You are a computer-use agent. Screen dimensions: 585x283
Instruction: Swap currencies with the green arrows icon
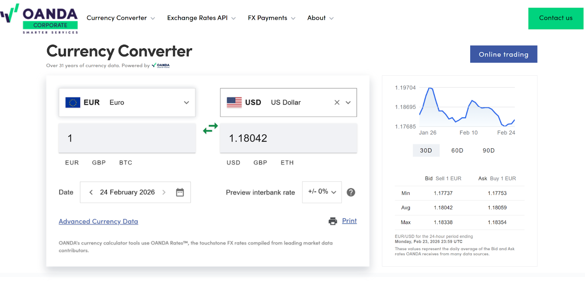[210, 128]
